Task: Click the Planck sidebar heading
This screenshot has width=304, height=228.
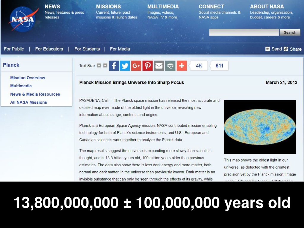Action: click(11, 65)
